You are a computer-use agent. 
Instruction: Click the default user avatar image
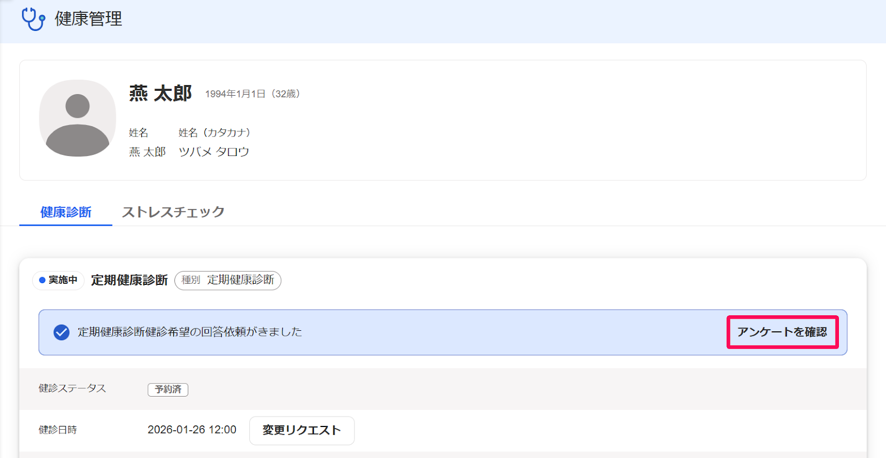78,118
